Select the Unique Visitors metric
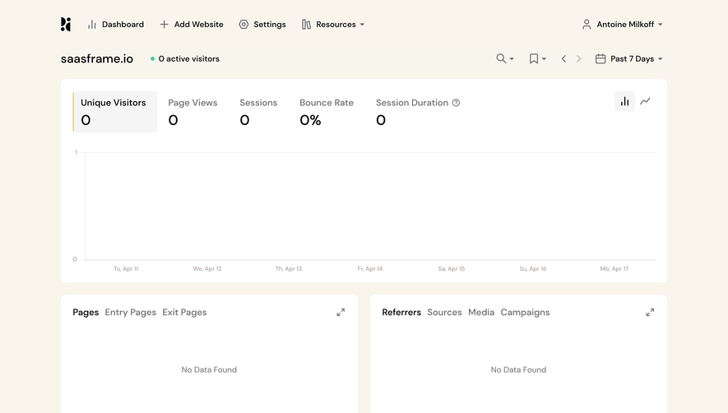This screenshot has height=413, width=728. point(114,112)
